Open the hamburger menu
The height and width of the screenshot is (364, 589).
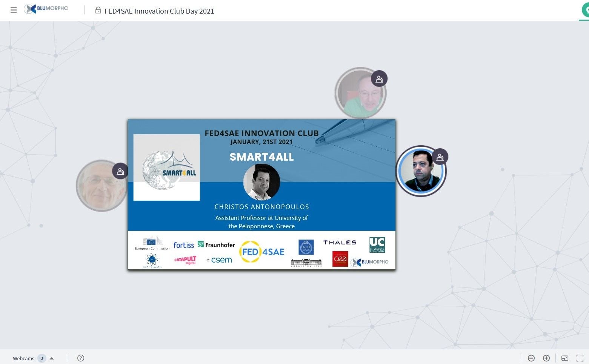pos(14,10)
